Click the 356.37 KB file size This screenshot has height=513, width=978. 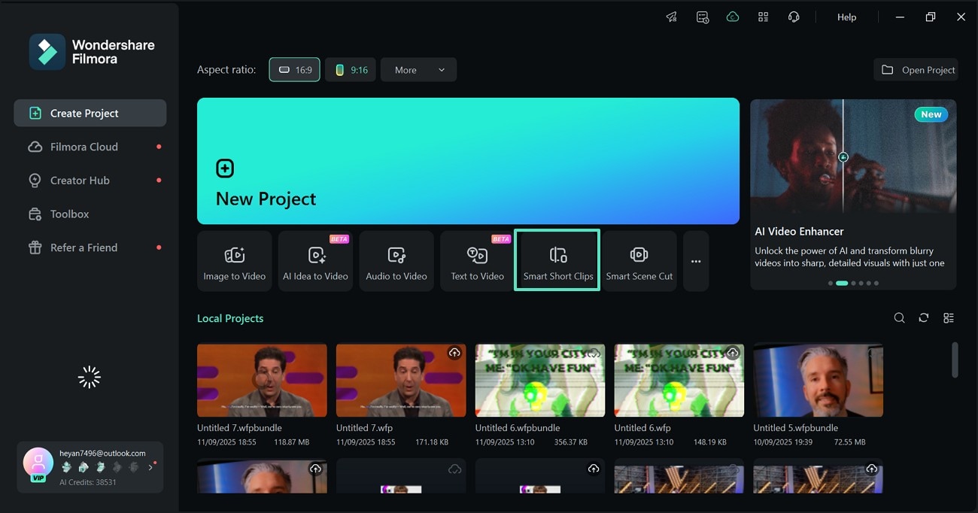point(570,442)
